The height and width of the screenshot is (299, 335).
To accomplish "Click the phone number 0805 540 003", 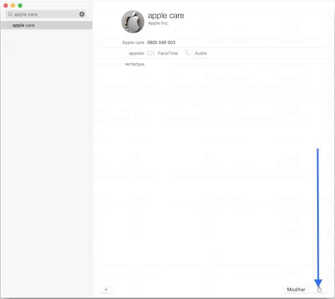I will click(x=161, y=42).
